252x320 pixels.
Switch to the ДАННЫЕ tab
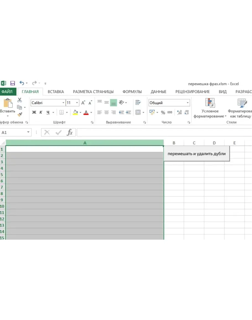pos(159,92)
